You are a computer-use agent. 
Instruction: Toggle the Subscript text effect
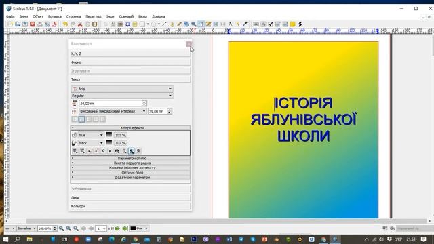89,151
